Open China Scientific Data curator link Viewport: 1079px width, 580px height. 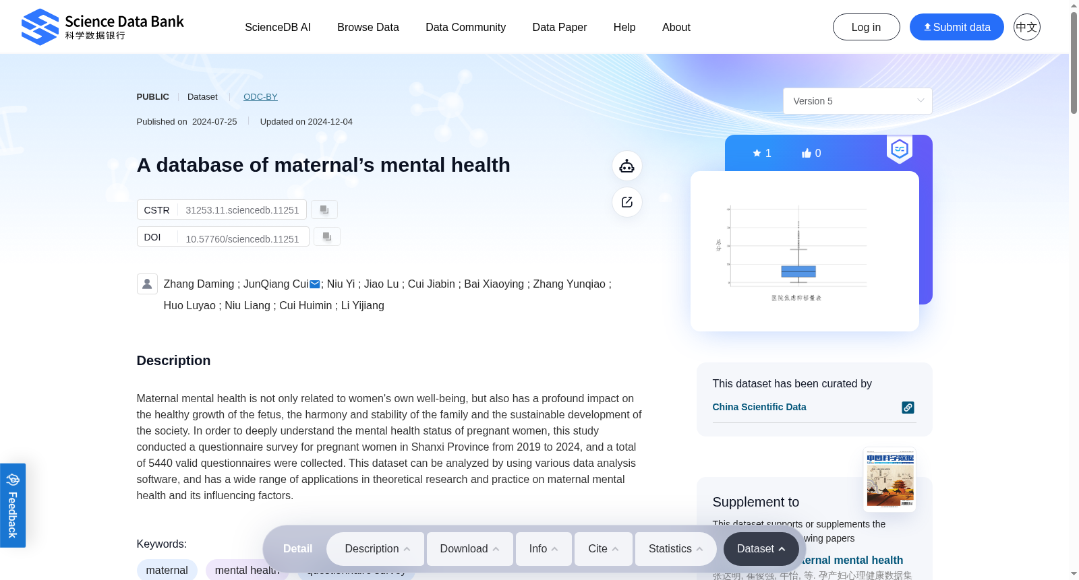(x=759, y=407)
